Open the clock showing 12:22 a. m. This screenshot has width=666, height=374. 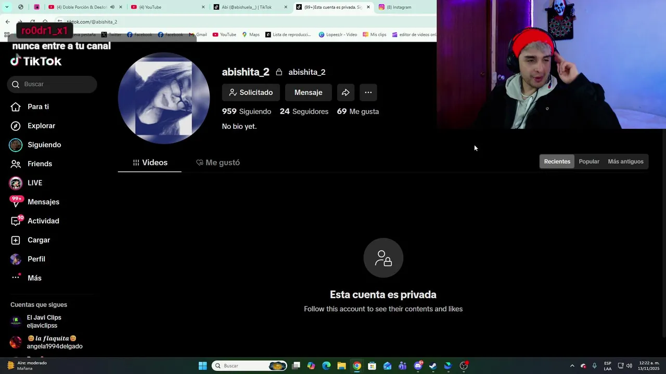[x=649, y=366]
